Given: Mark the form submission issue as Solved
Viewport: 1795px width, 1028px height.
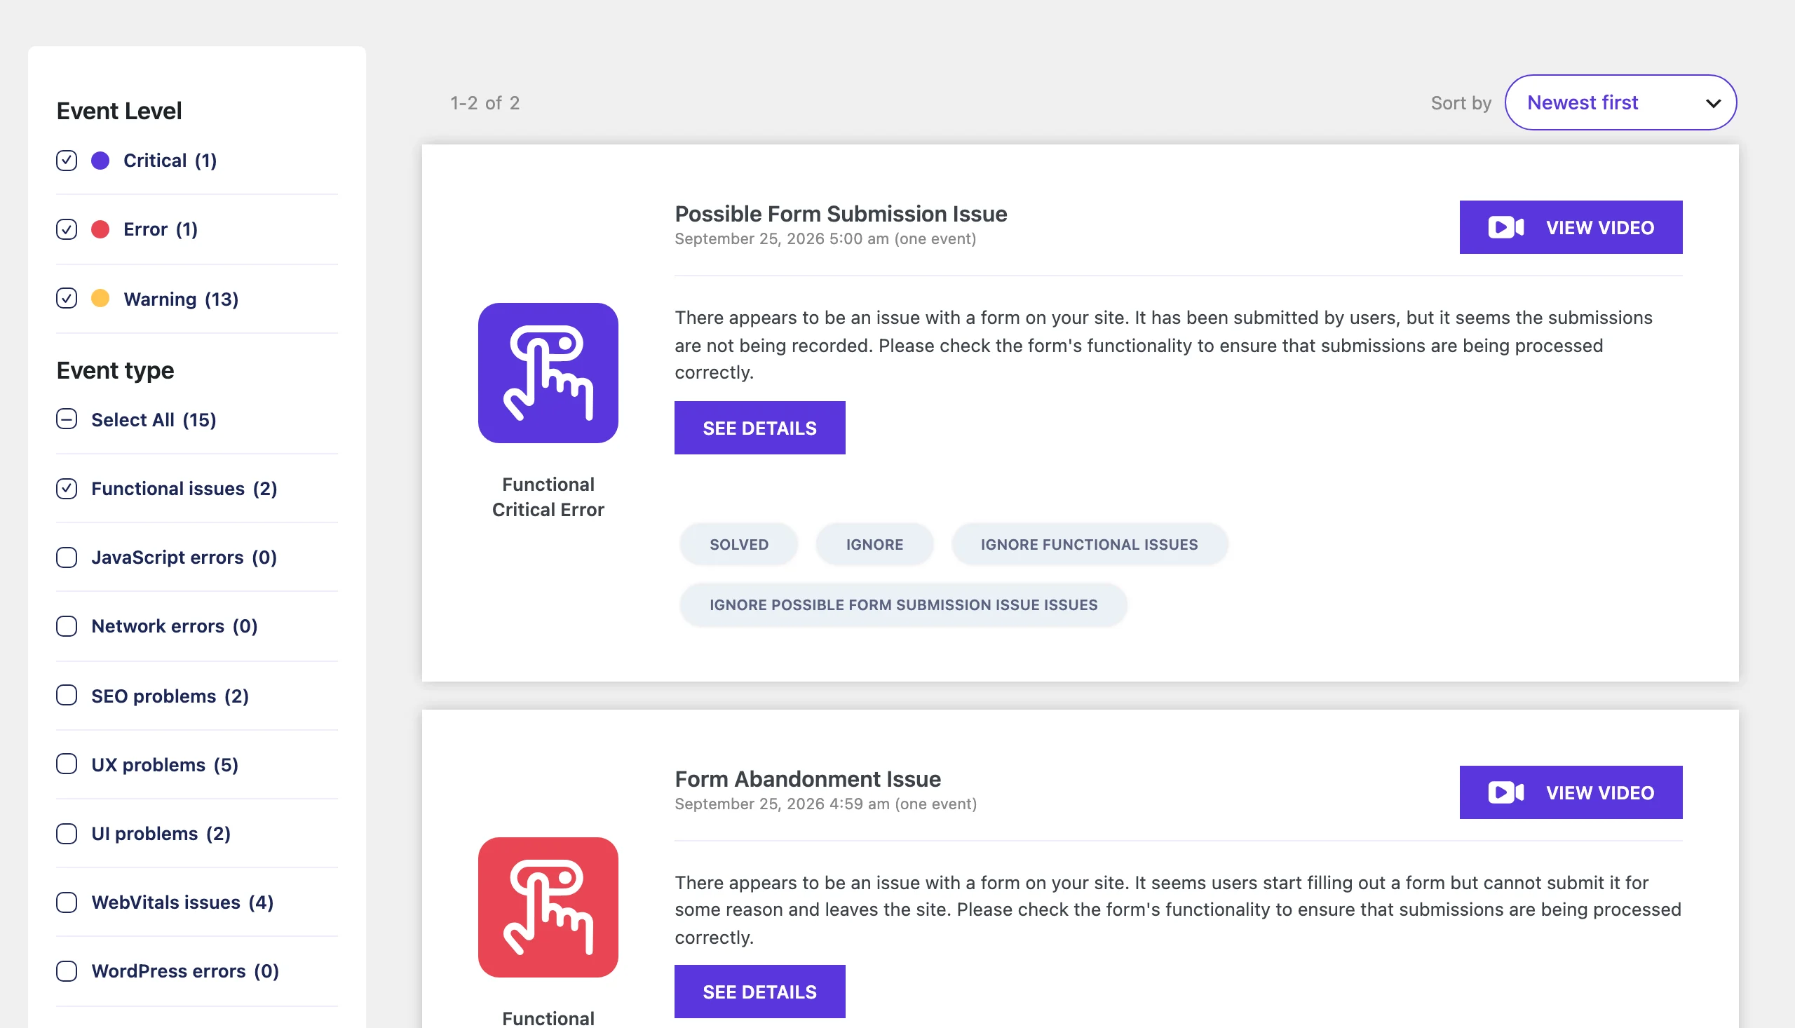Looking at the screenshot, I should [x=739, y=544].
